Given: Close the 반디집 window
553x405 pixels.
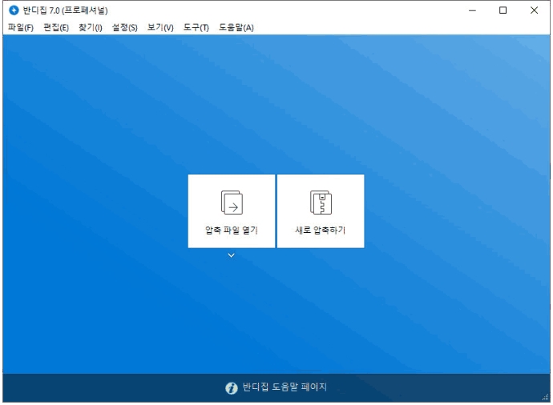Looking at the screenshot, I should tap(534, 10).
